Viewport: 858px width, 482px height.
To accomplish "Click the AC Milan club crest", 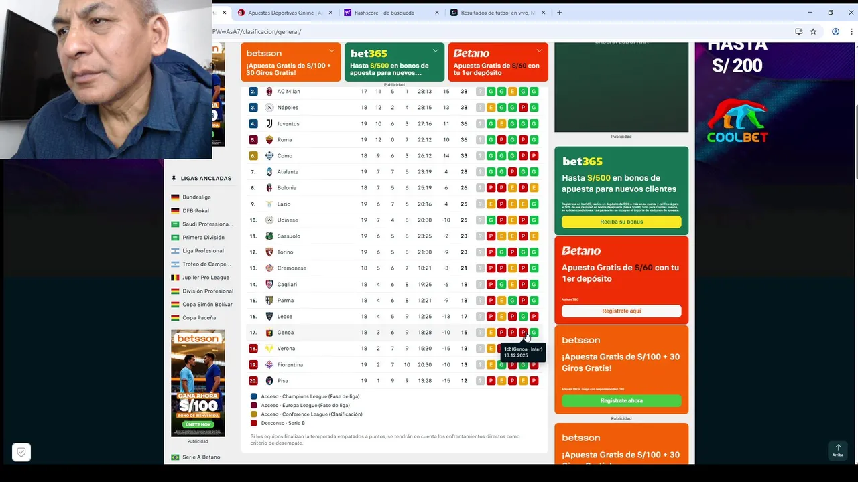I will coord(269,92).
